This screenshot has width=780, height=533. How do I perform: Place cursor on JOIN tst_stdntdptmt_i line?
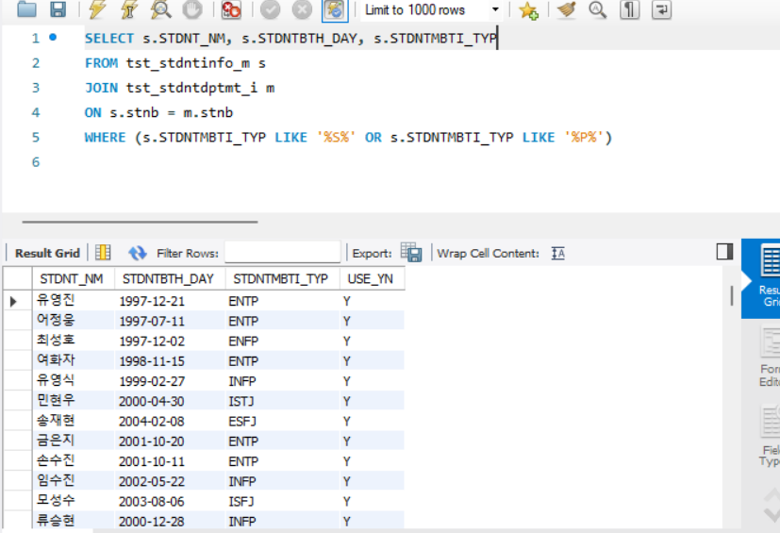[179, 88]
